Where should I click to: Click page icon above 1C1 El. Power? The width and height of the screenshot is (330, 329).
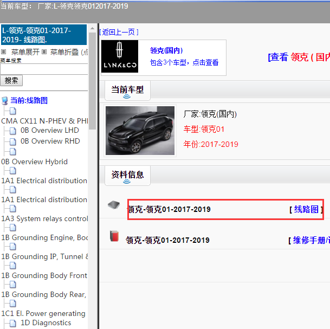(13, 304)
